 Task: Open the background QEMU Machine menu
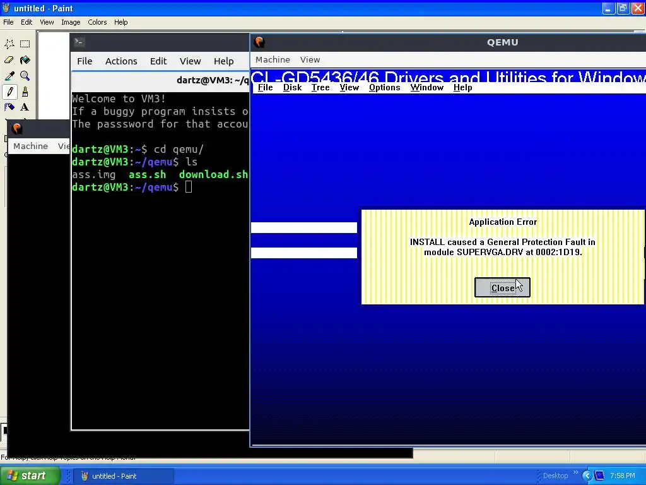pyautogui.click(x=30, y=146)
